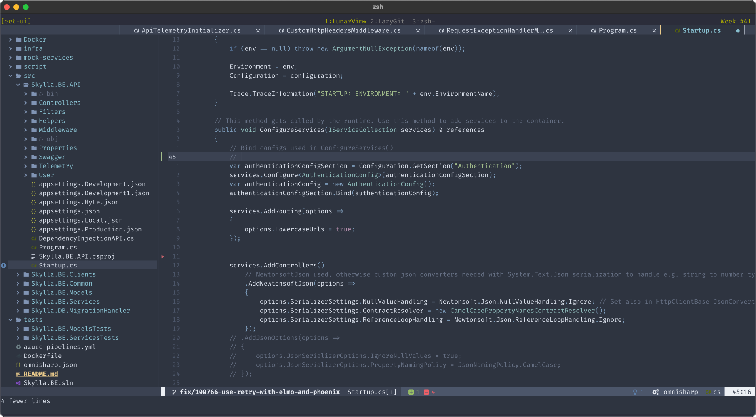Select Startup.cs in the file explorer
756x417 pixels.
pyautogui.click(x=58, y=265)
